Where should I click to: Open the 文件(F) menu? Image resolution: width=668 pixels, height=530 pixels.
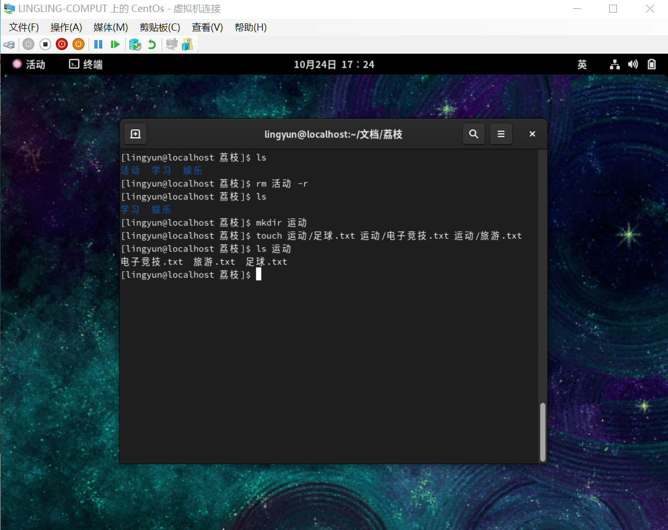tap(23, 28)
